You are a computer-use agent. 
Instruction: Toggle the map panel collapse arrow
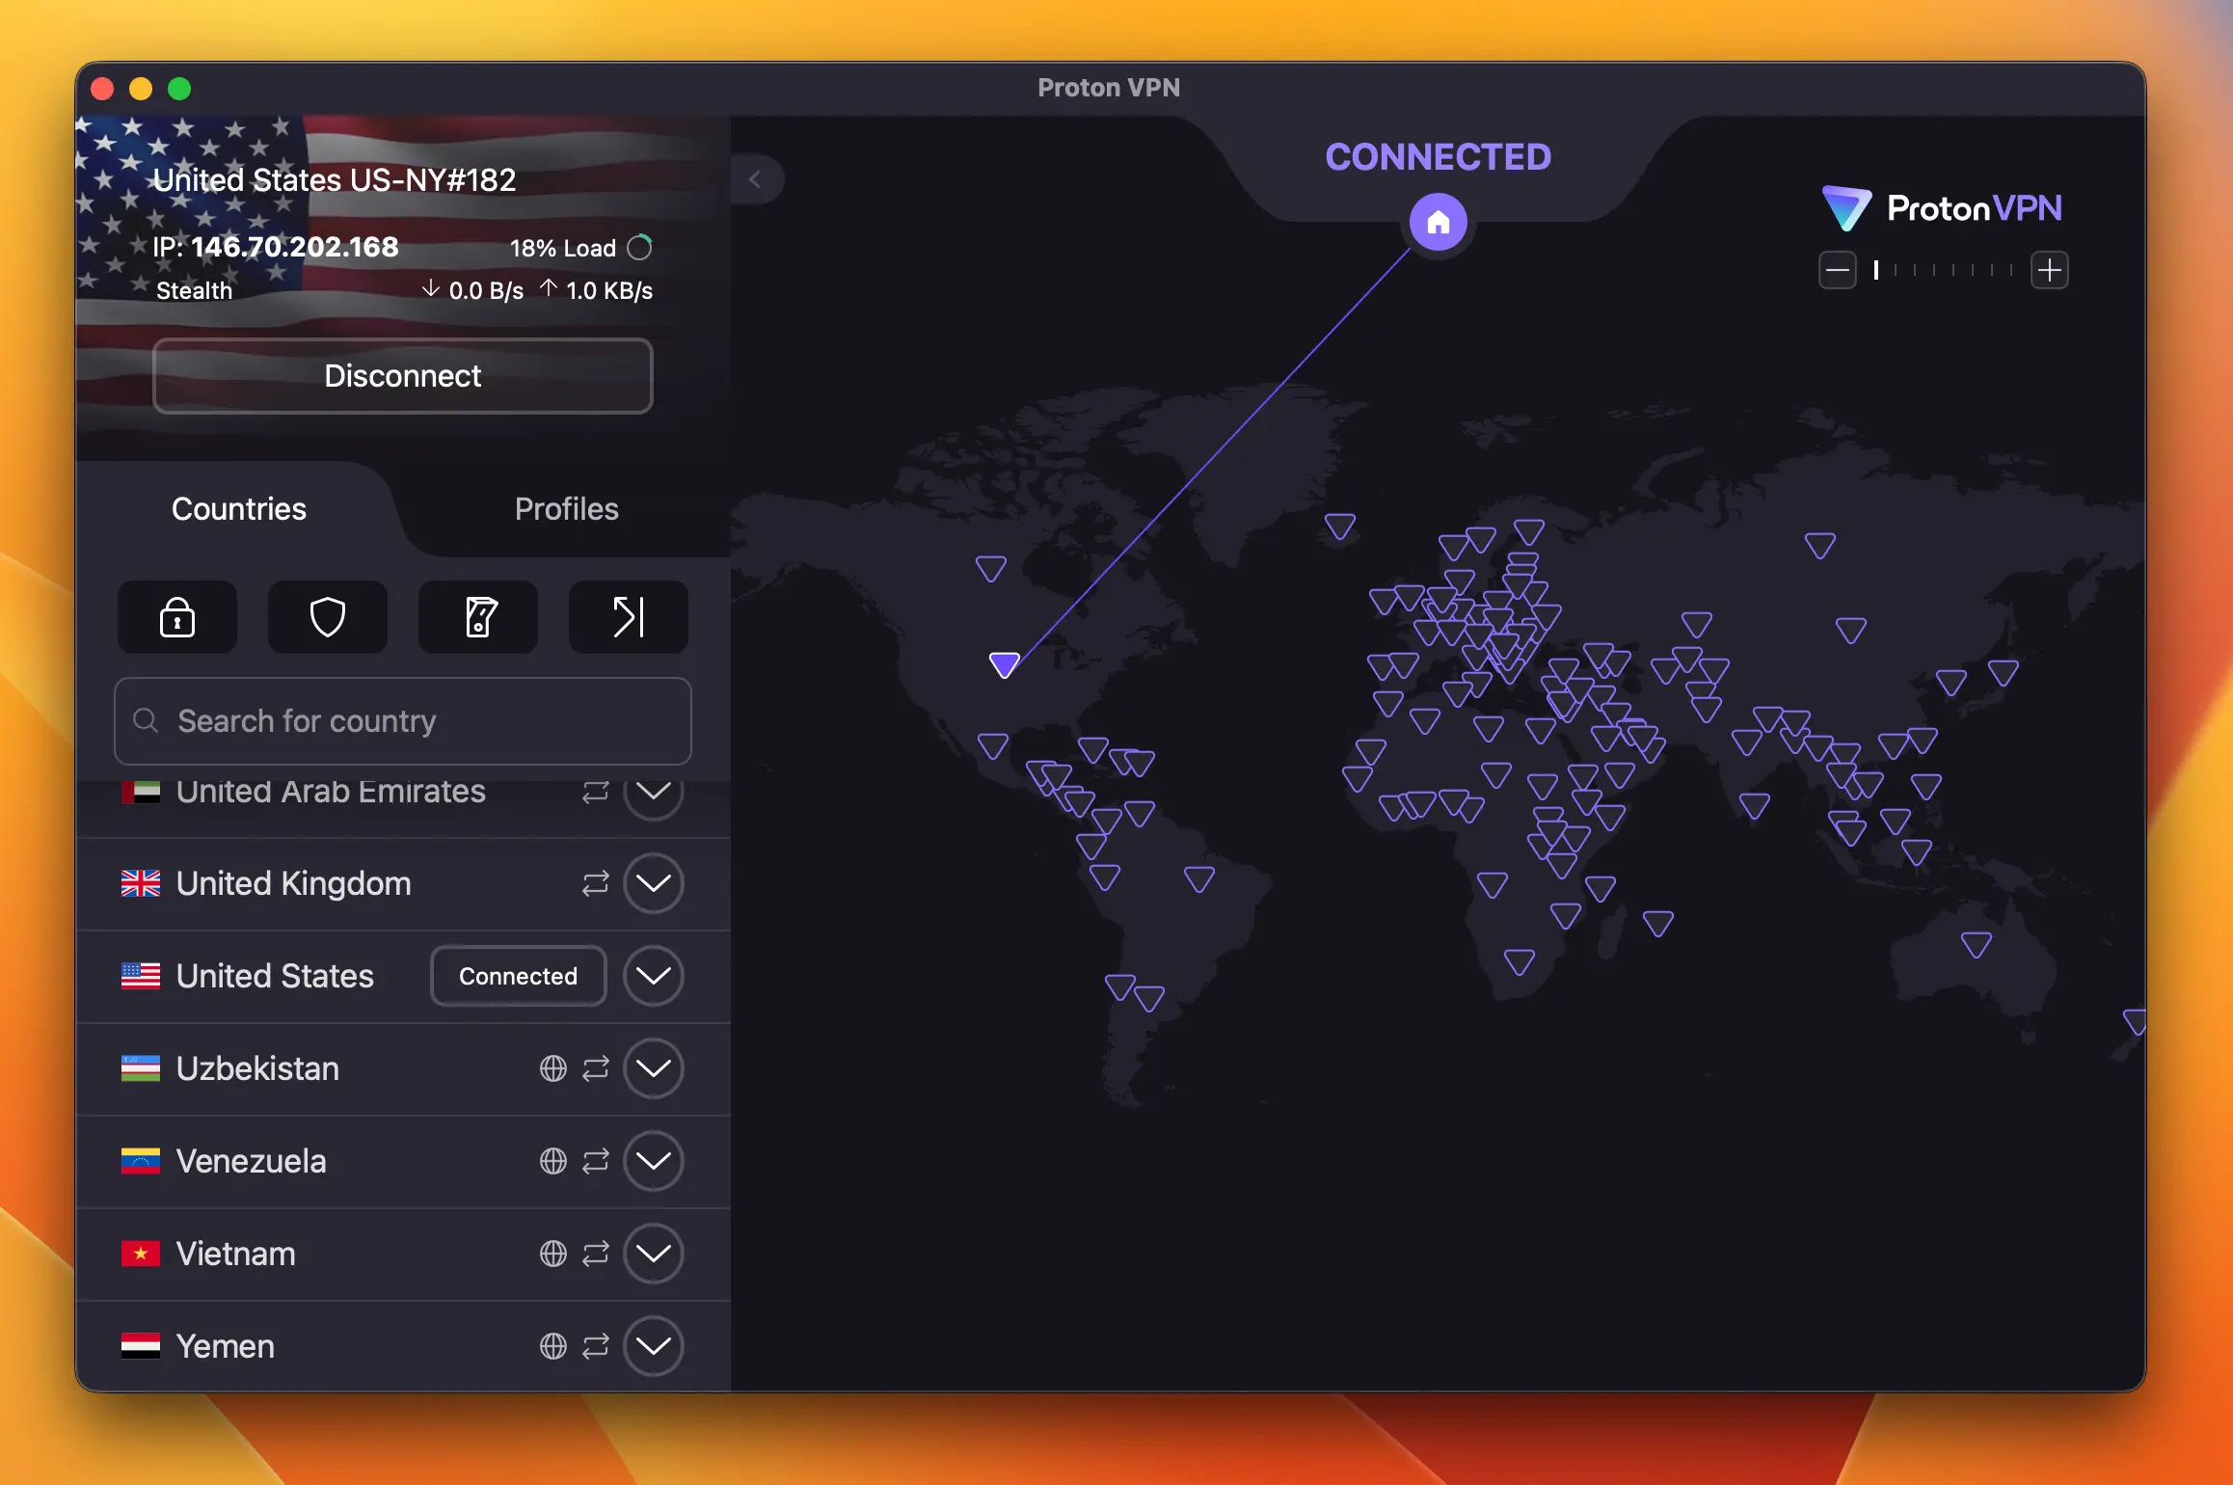point(757,179)
